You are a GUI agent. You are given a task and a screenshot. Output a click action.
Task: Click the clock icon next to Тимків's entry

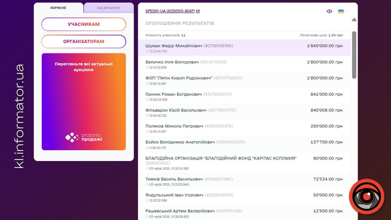point(147,184)
